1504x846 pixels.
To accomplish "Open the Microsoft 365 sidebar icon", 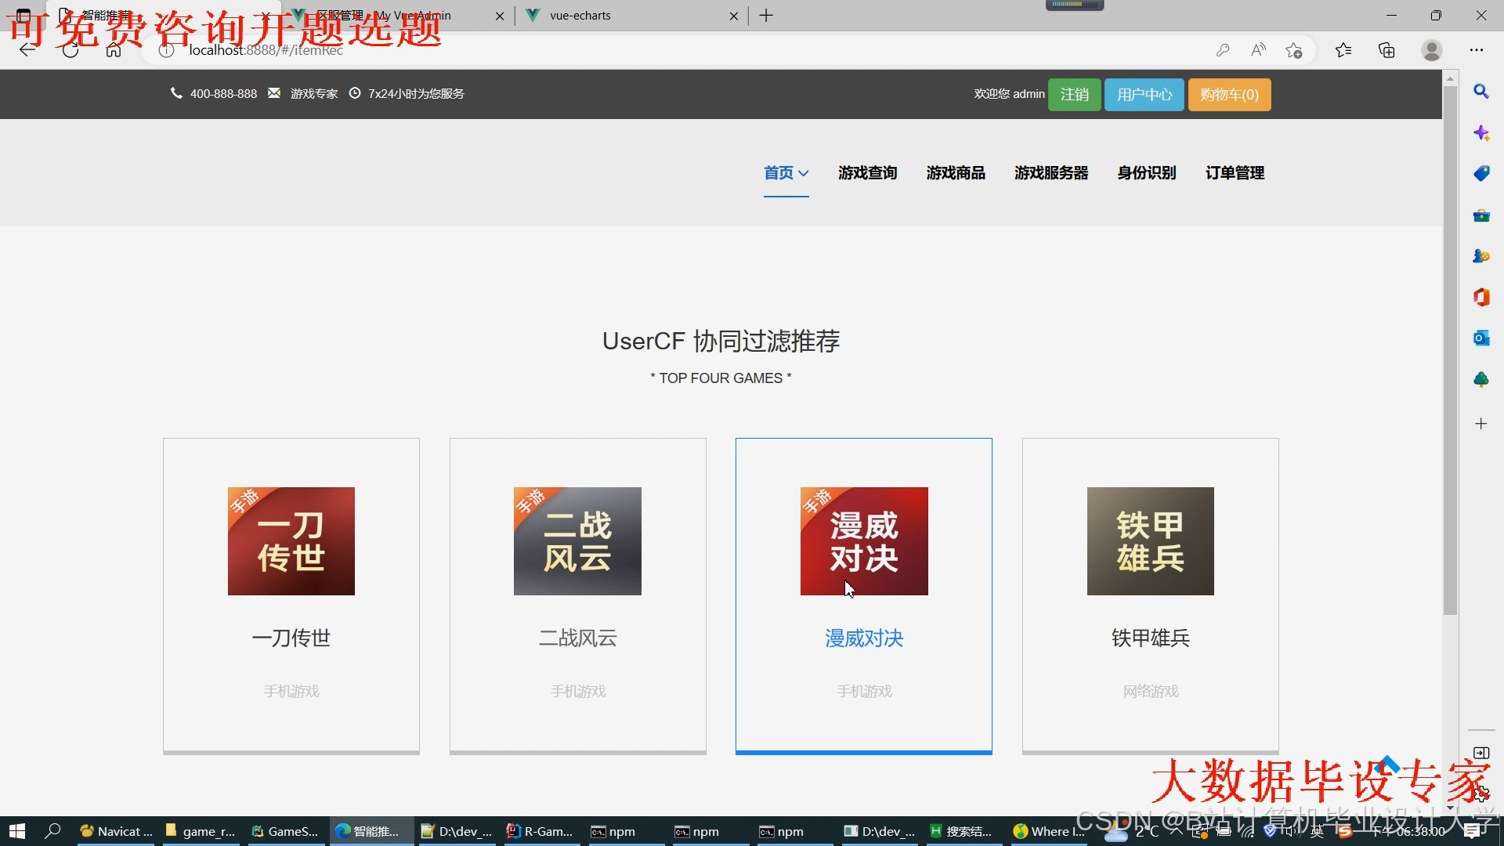I will click(x=1480, y=297).
